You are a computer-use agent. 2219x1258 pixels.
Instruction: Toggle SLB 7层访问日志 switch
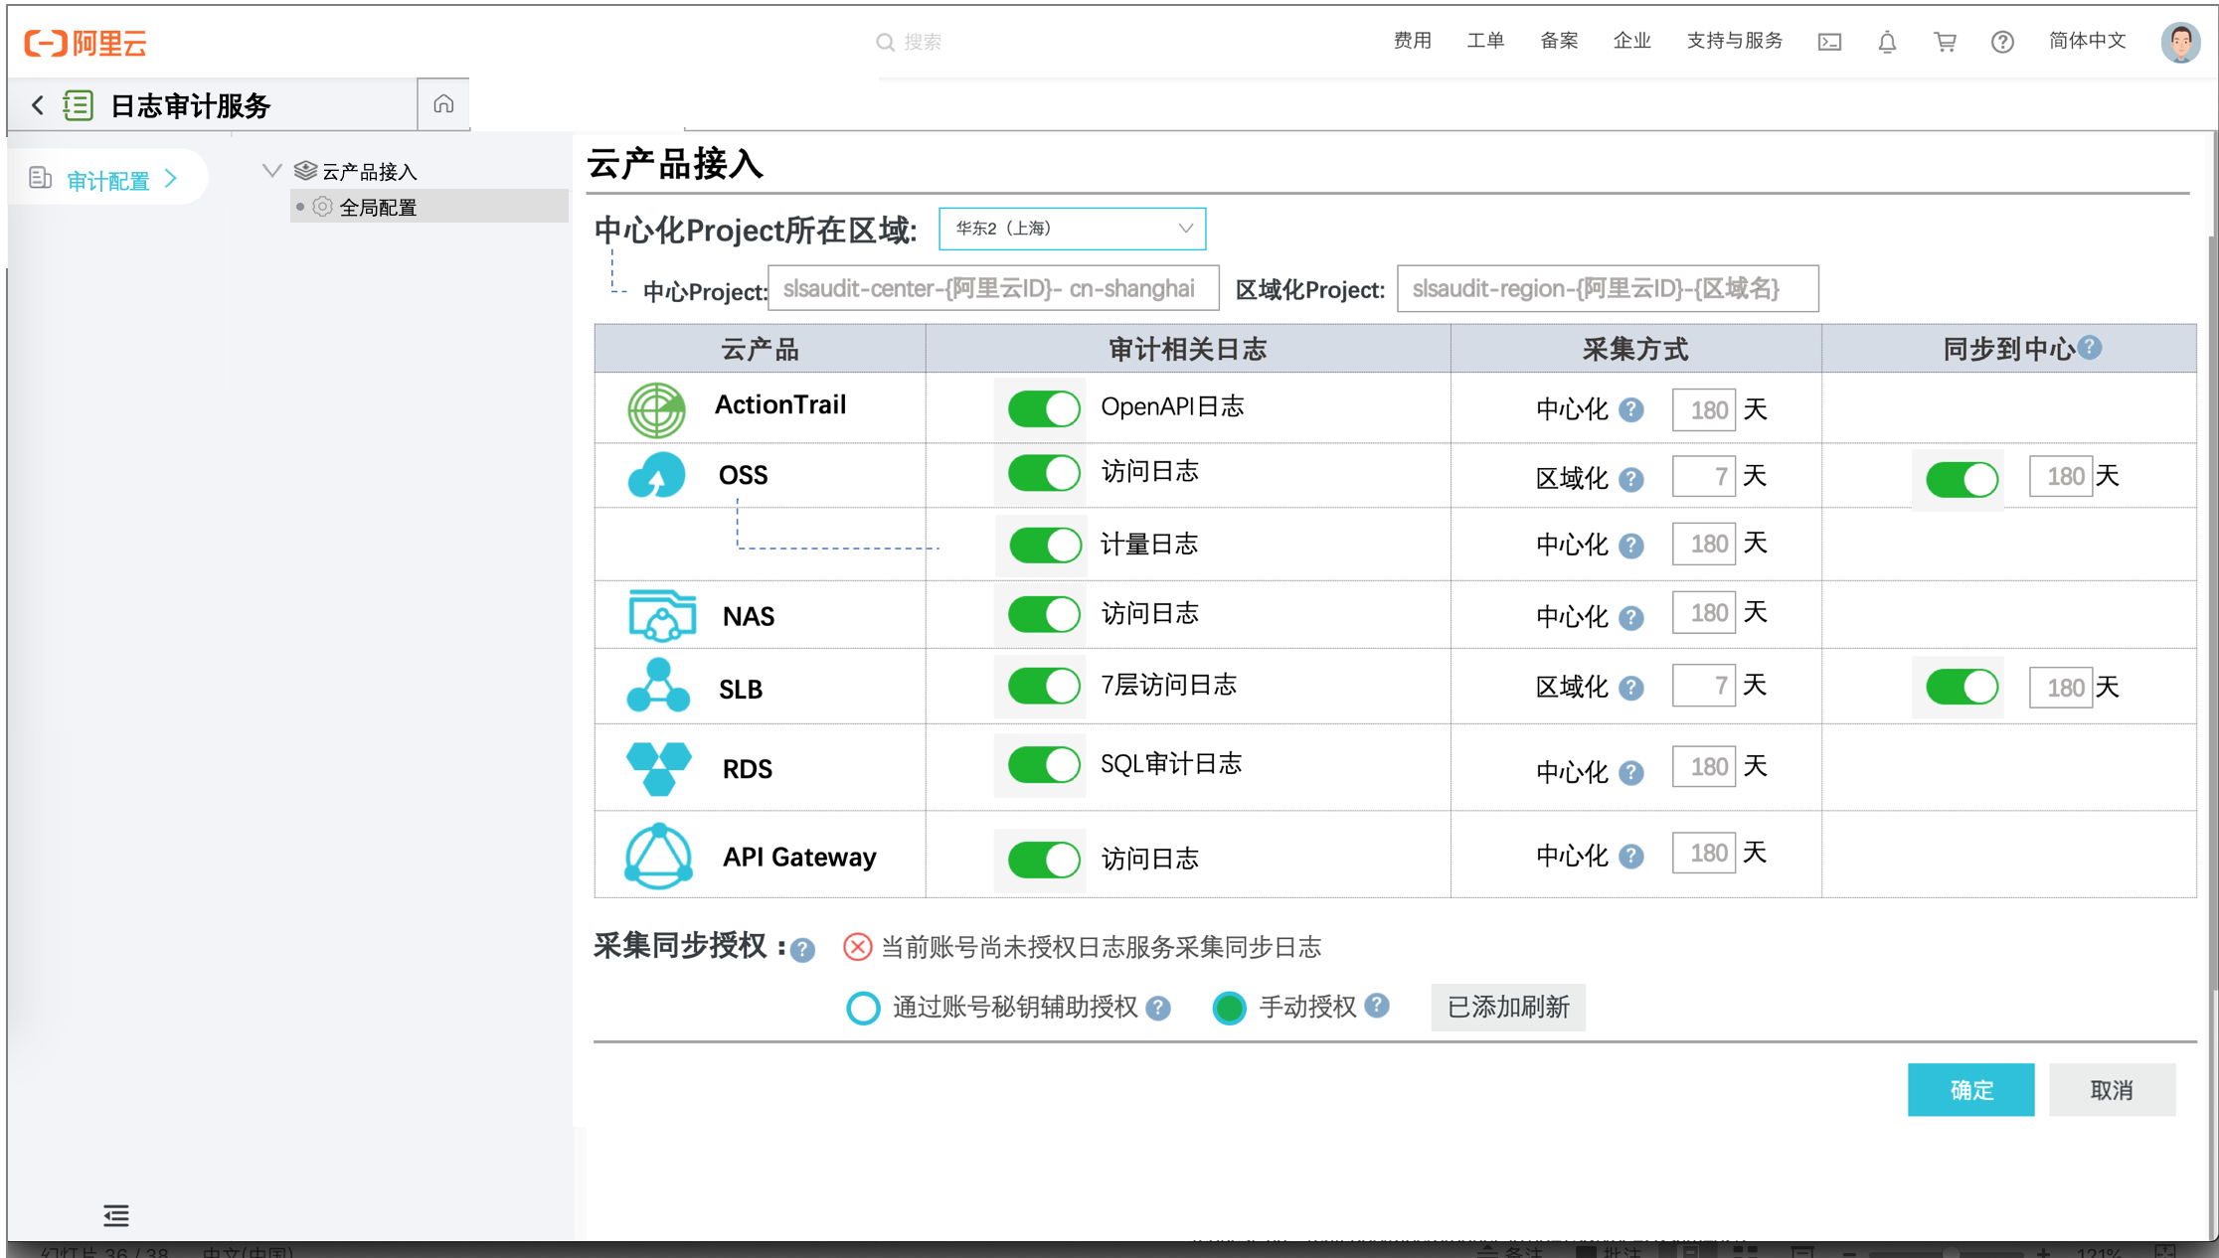coord(1044,686)
